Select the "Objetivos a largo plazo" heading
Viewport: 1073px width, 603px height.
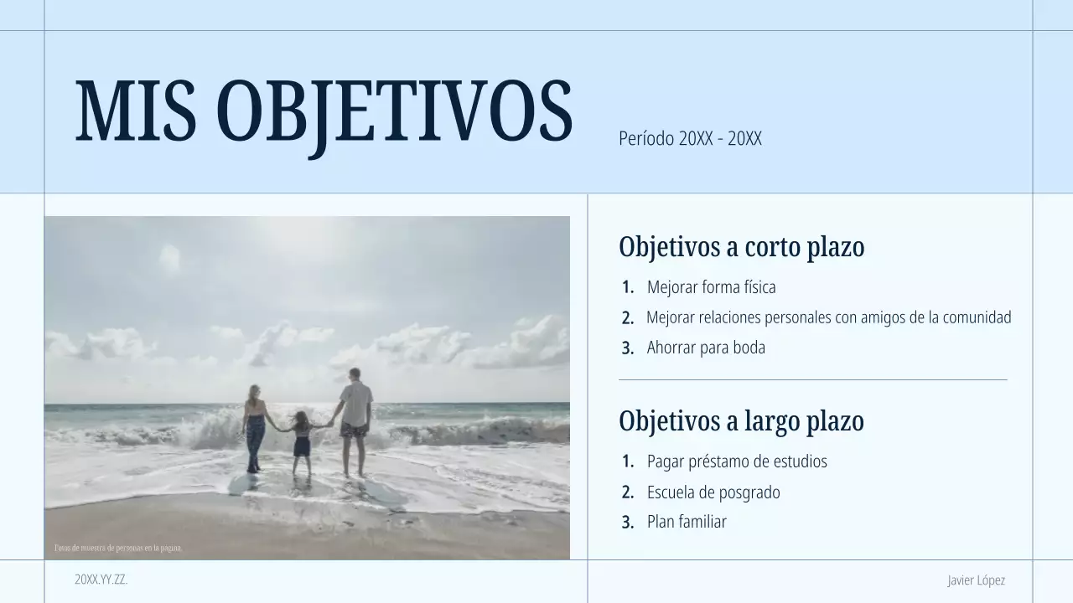(741, 421)
